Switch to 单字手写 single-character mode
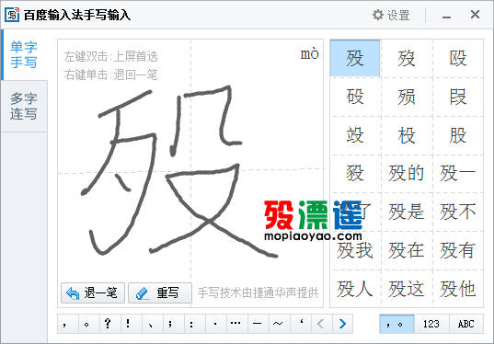This screenshot has width=494, height=344. click(x=24, y=55)
